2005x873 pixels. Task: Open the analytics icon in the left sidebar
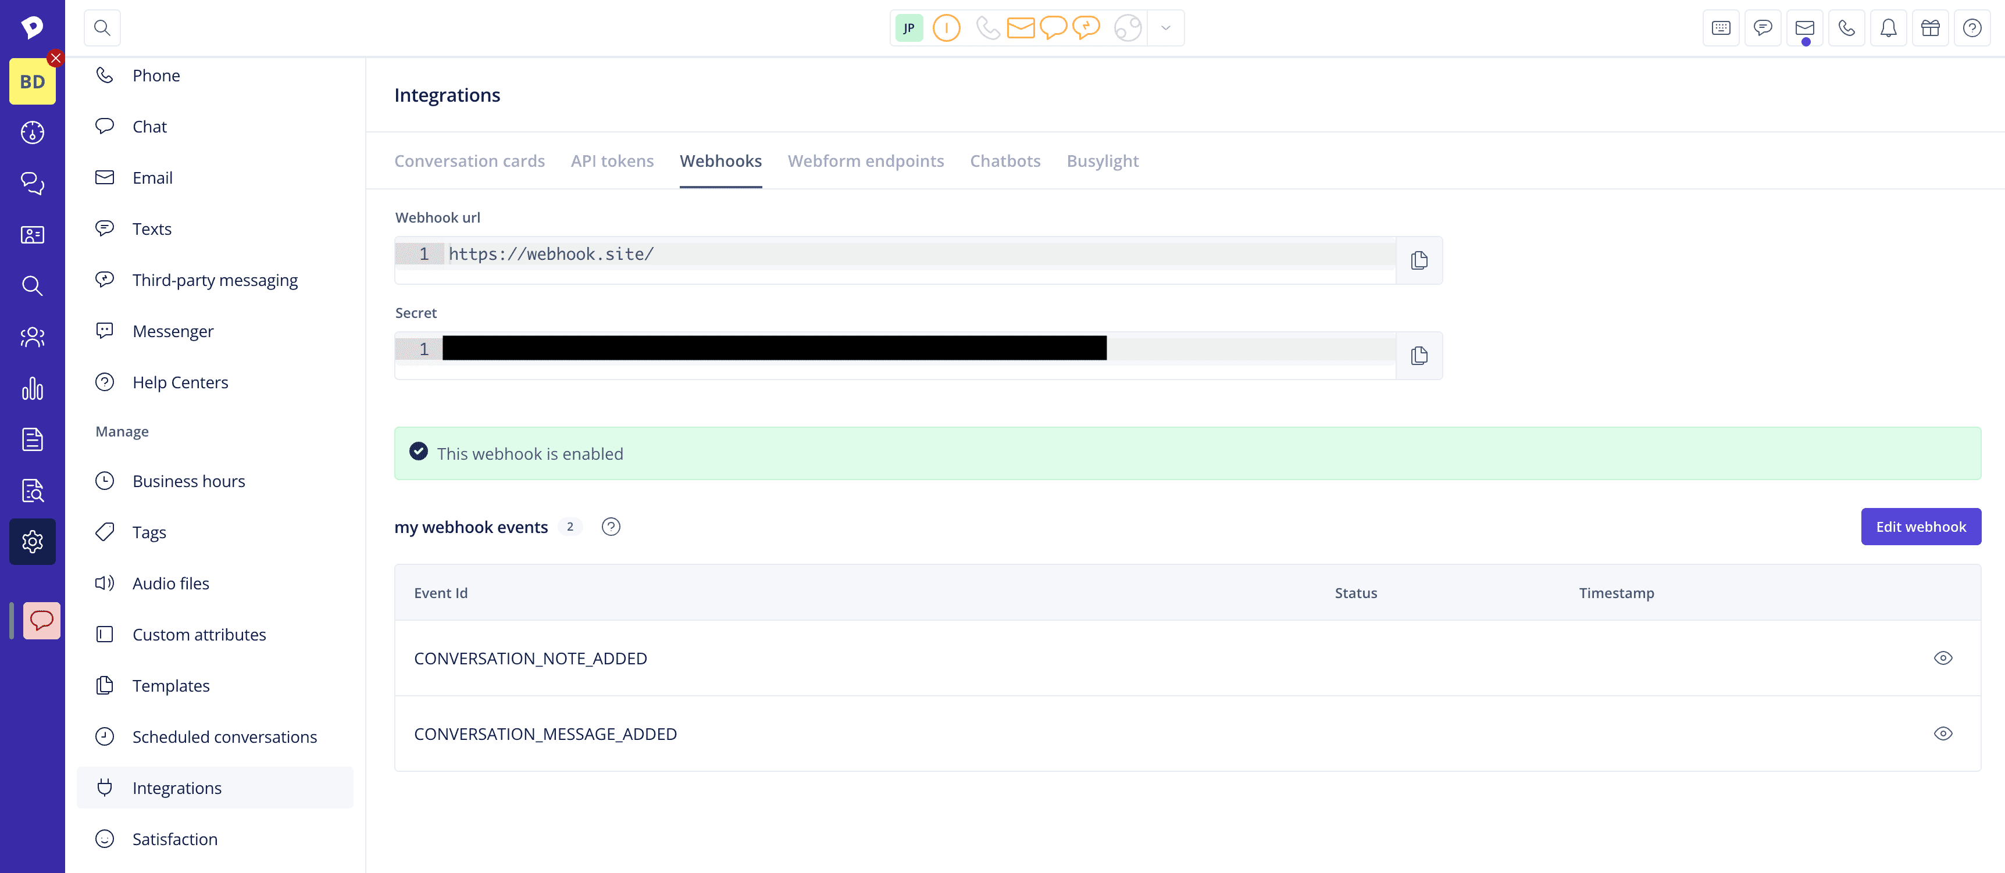(32, 388)
